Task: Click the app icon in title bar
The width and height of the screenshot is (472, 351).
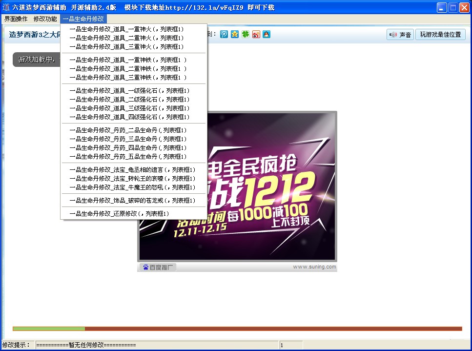Action: (6, 7)
